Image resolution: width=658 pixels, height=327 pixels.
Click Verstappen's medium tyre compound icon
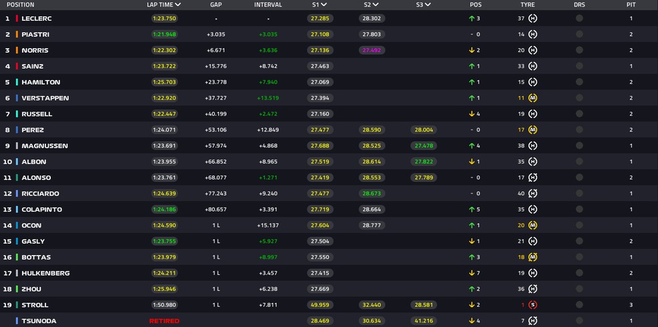pyautogui.click(x=533, y=98)
